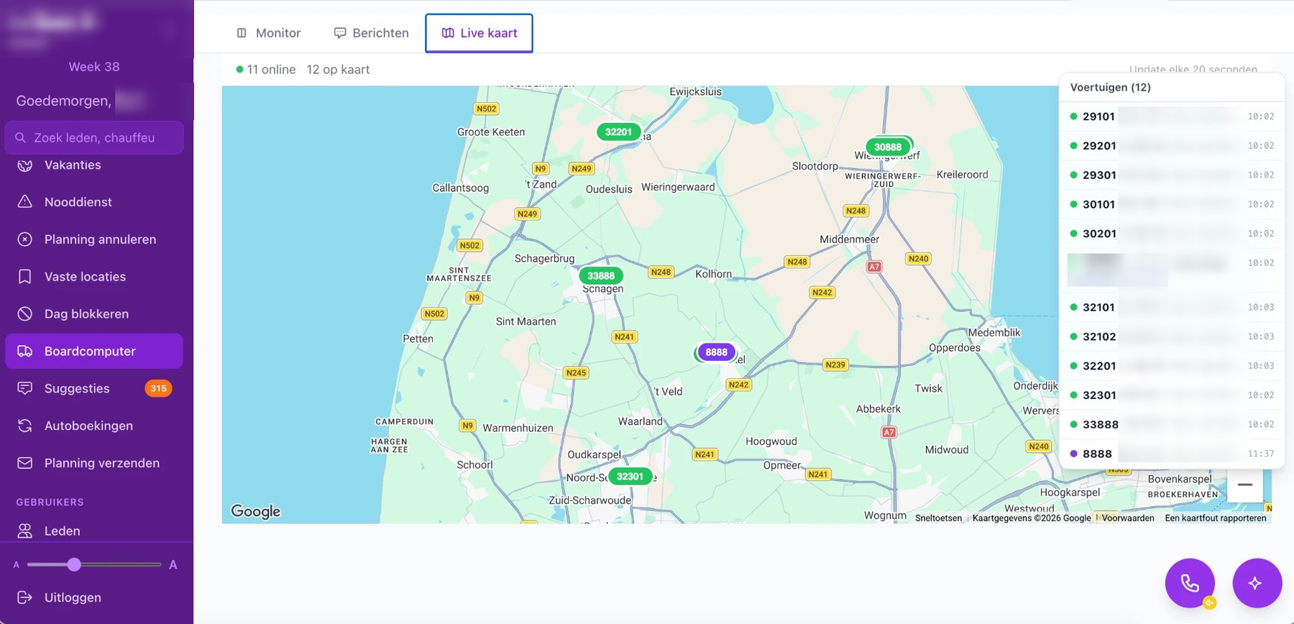The height and width of the screenshot is (624, 1294).
Task: Switch to the Berichten tab
Action: (x=372, y=33)
